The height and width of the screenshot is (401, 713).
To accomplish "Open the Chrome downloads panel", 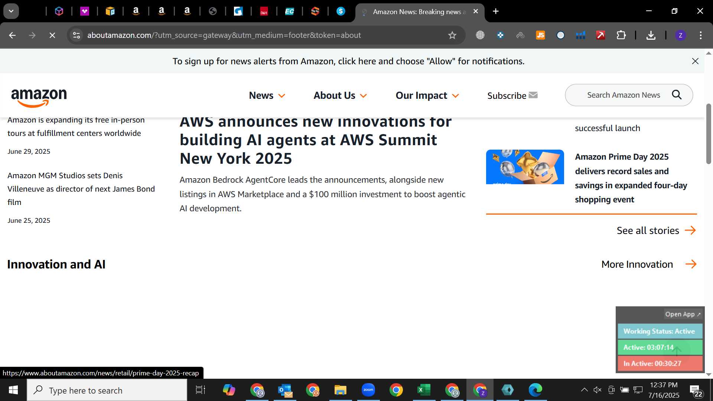I will [651, 35].
